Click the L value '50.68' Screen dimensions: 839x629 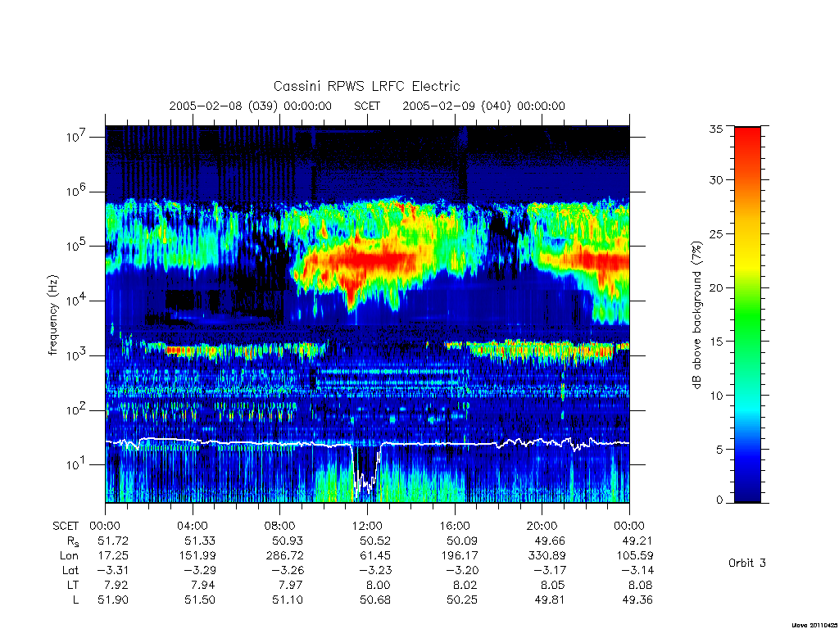375,600
